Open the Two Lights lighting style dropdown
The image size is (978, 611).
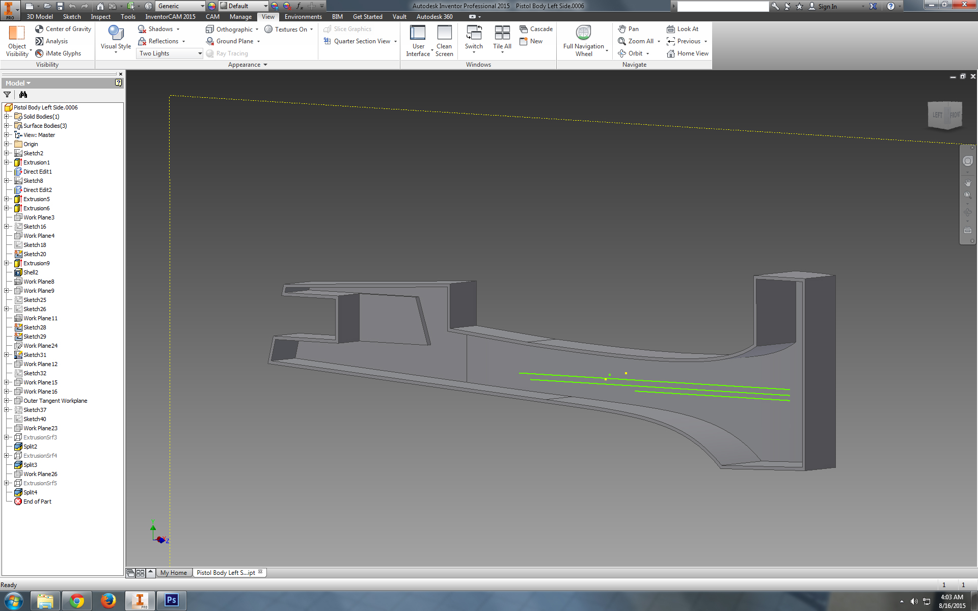pos(169,53)
